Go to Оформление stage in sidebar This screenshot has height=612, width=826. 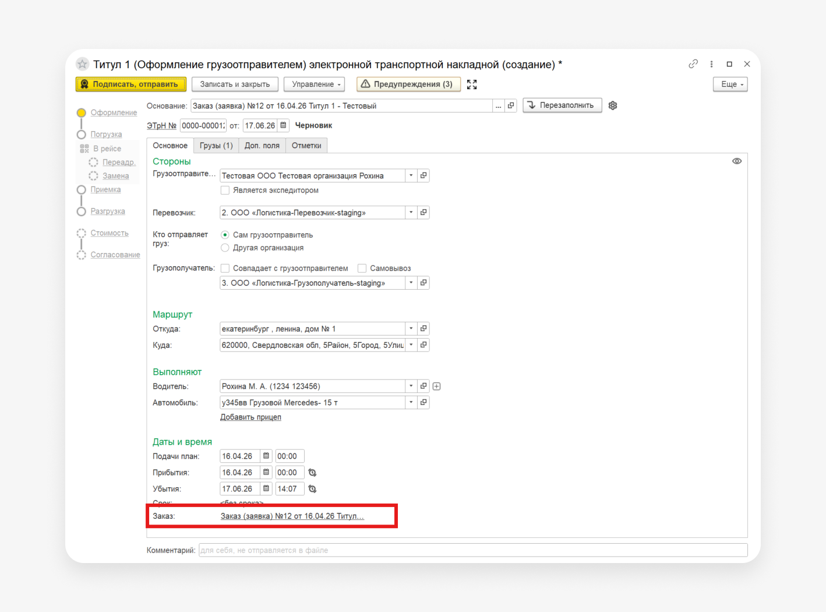(x=114, y=112)
